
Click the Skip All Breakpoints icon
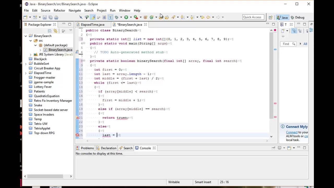(x=81, y=17)
